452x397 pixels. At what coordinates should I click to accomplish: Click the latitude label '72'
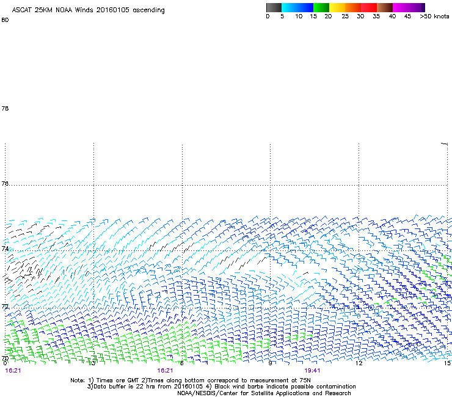[x=5, y=306]
